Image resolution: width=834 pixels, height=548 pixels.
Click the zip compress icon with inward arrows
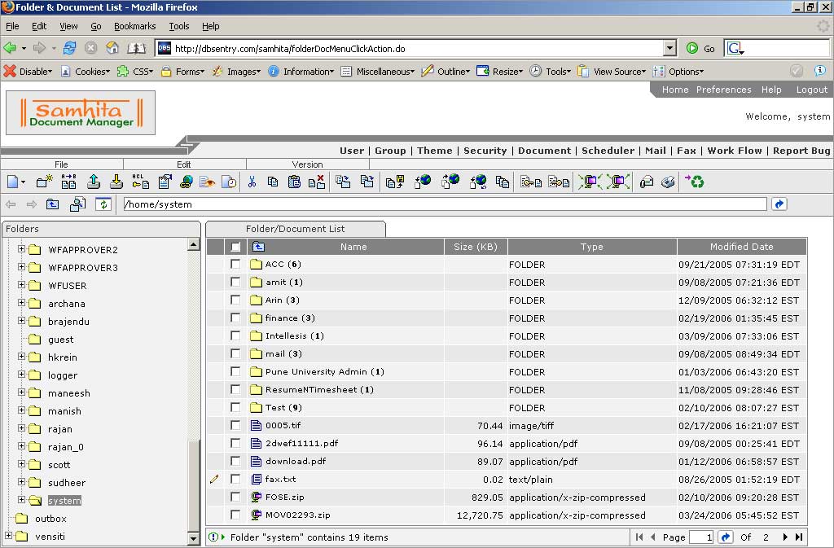(590, 182)
